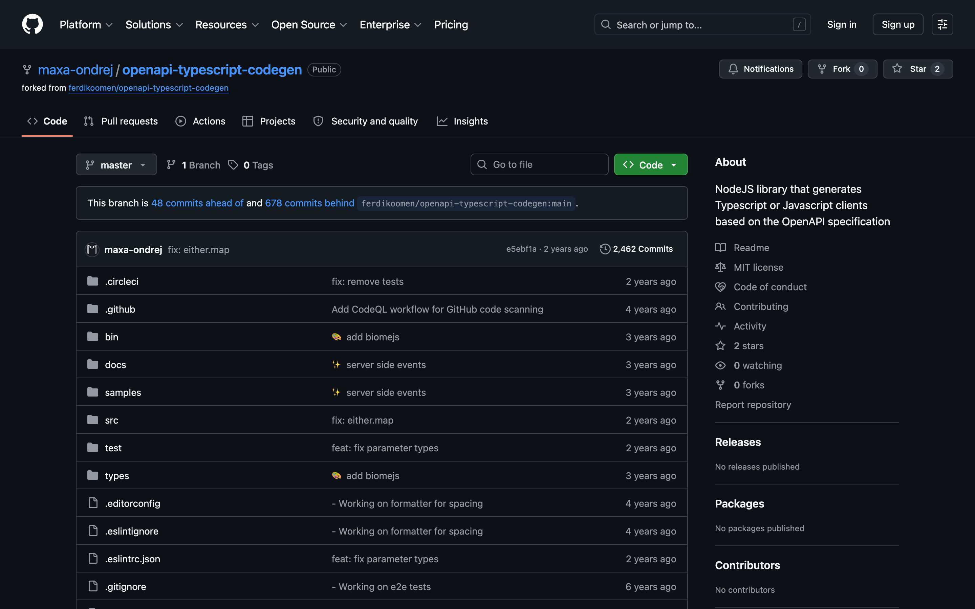Expand the Platform menu
This screenshot has width=975, height=609.
[x=86, y=25]
